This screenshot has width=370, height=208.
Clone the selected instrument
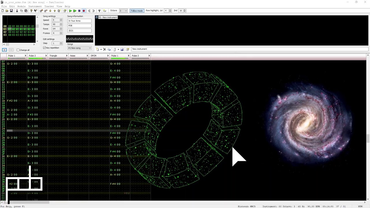point(109,49)
